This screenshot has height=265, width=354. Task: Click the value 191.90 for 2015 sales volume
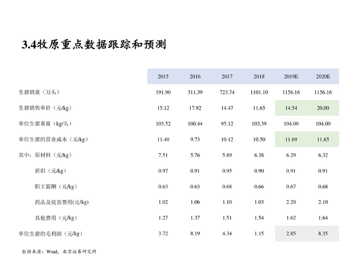pyautogui.click(x=163, y=92)
